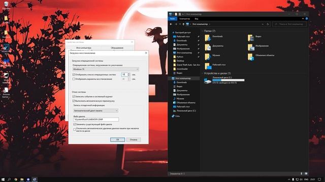Viewport: 325px width, 182px height.
Task: Click the dump file path input field
Action: (x=96, y=119)
